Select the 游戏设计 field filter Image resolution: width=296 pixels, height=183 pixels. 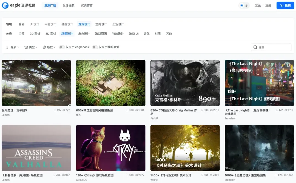tap(84, 24)
